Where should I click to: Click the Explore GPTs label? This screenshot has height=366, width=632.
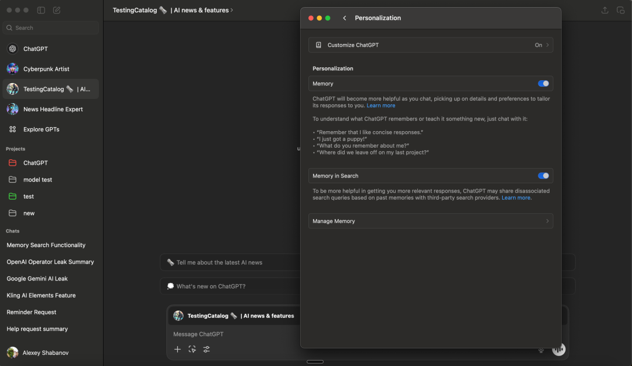41,129
